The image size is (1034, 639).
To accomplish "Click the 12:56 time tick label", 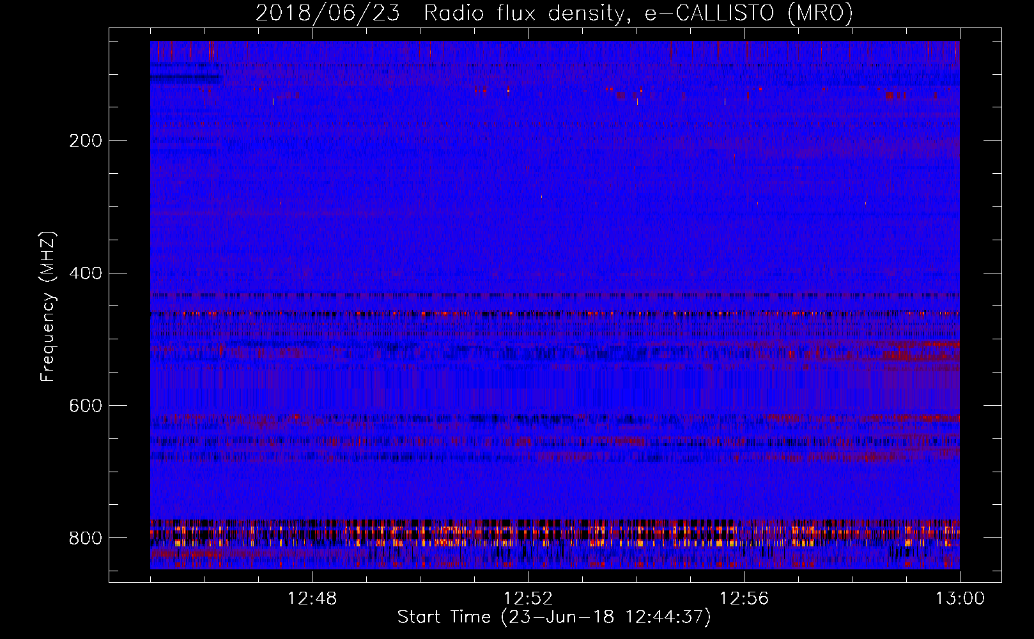I will coord(744,599).
